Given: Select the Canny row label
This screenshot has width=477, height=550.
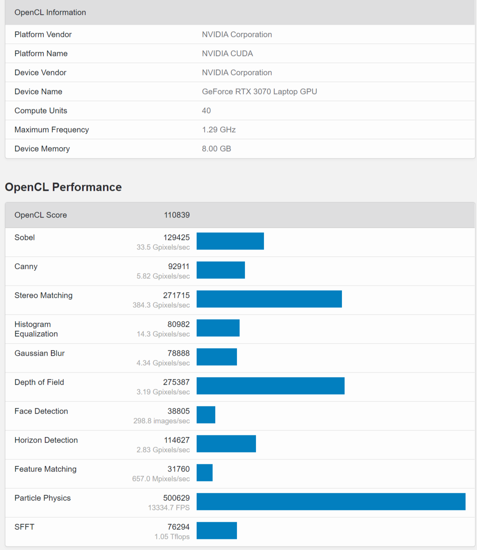Looking at the screenshot, I should [x=26, y=266].
